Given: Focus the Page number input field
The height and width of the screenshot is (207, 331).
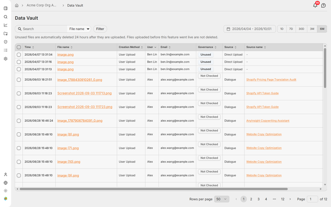Looking at the screenshot, I should (313, 199).
